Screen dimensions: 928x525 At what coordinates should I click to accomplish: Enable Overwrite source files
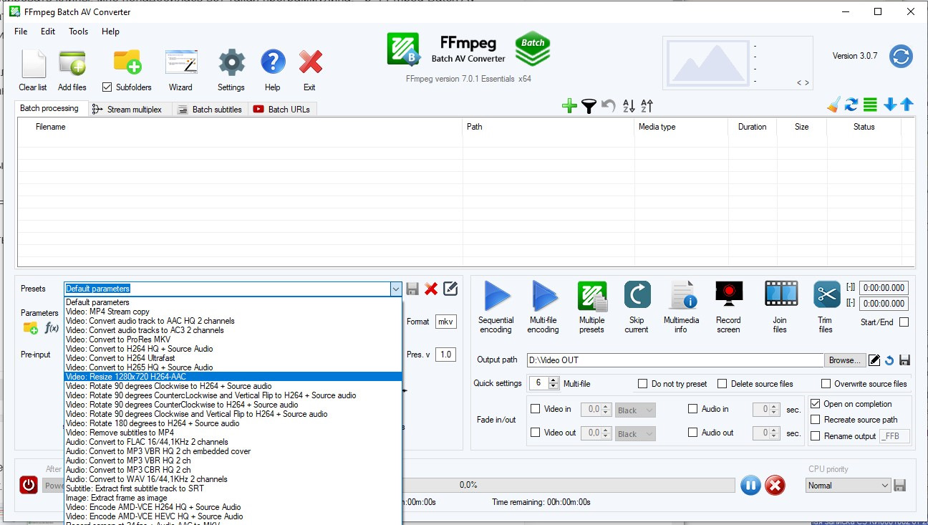[826, 384]
